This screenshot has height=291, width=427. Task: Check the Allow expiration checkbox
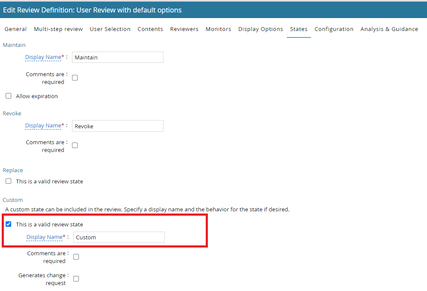[9, 96]
